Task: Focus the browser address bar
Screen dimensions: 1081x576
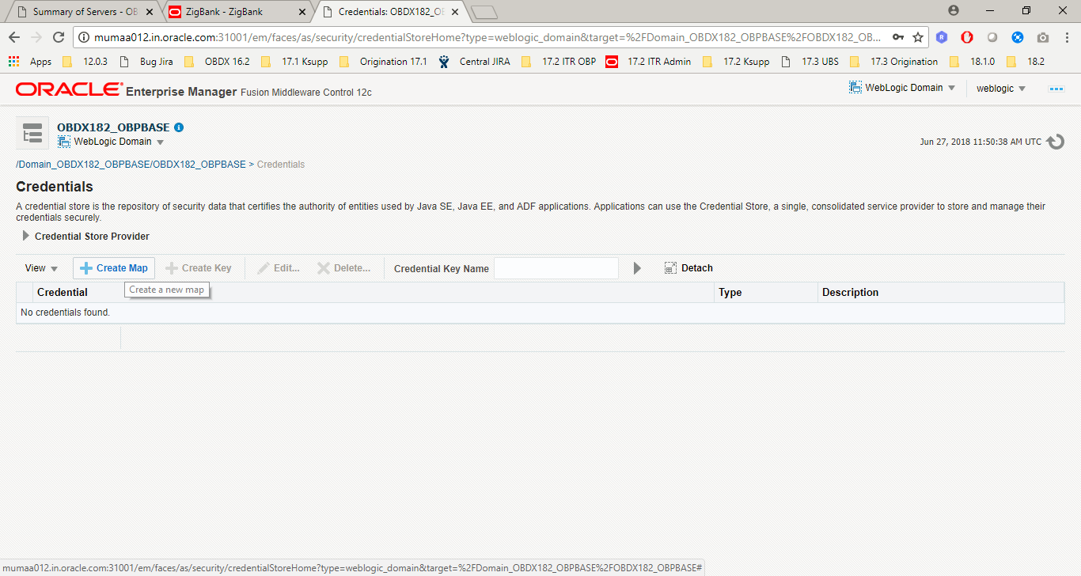Action: click(487, 37)
